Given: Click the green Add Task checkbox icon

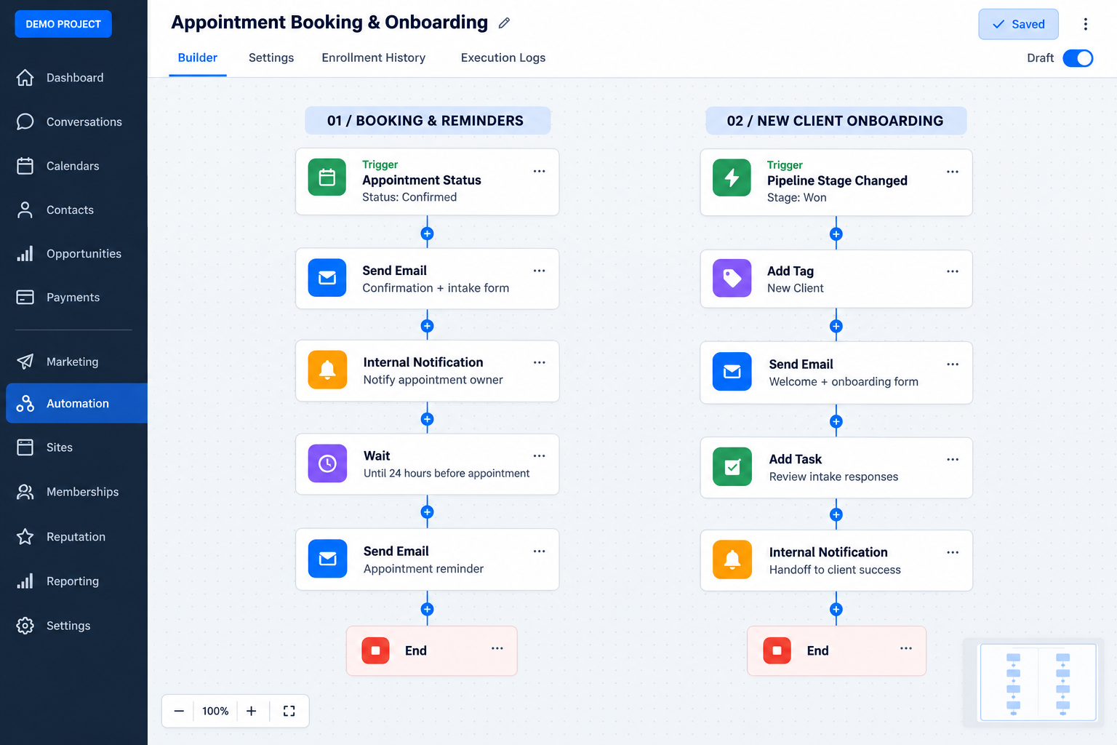Looking at the screenshot, I should (x=732, y=466).
